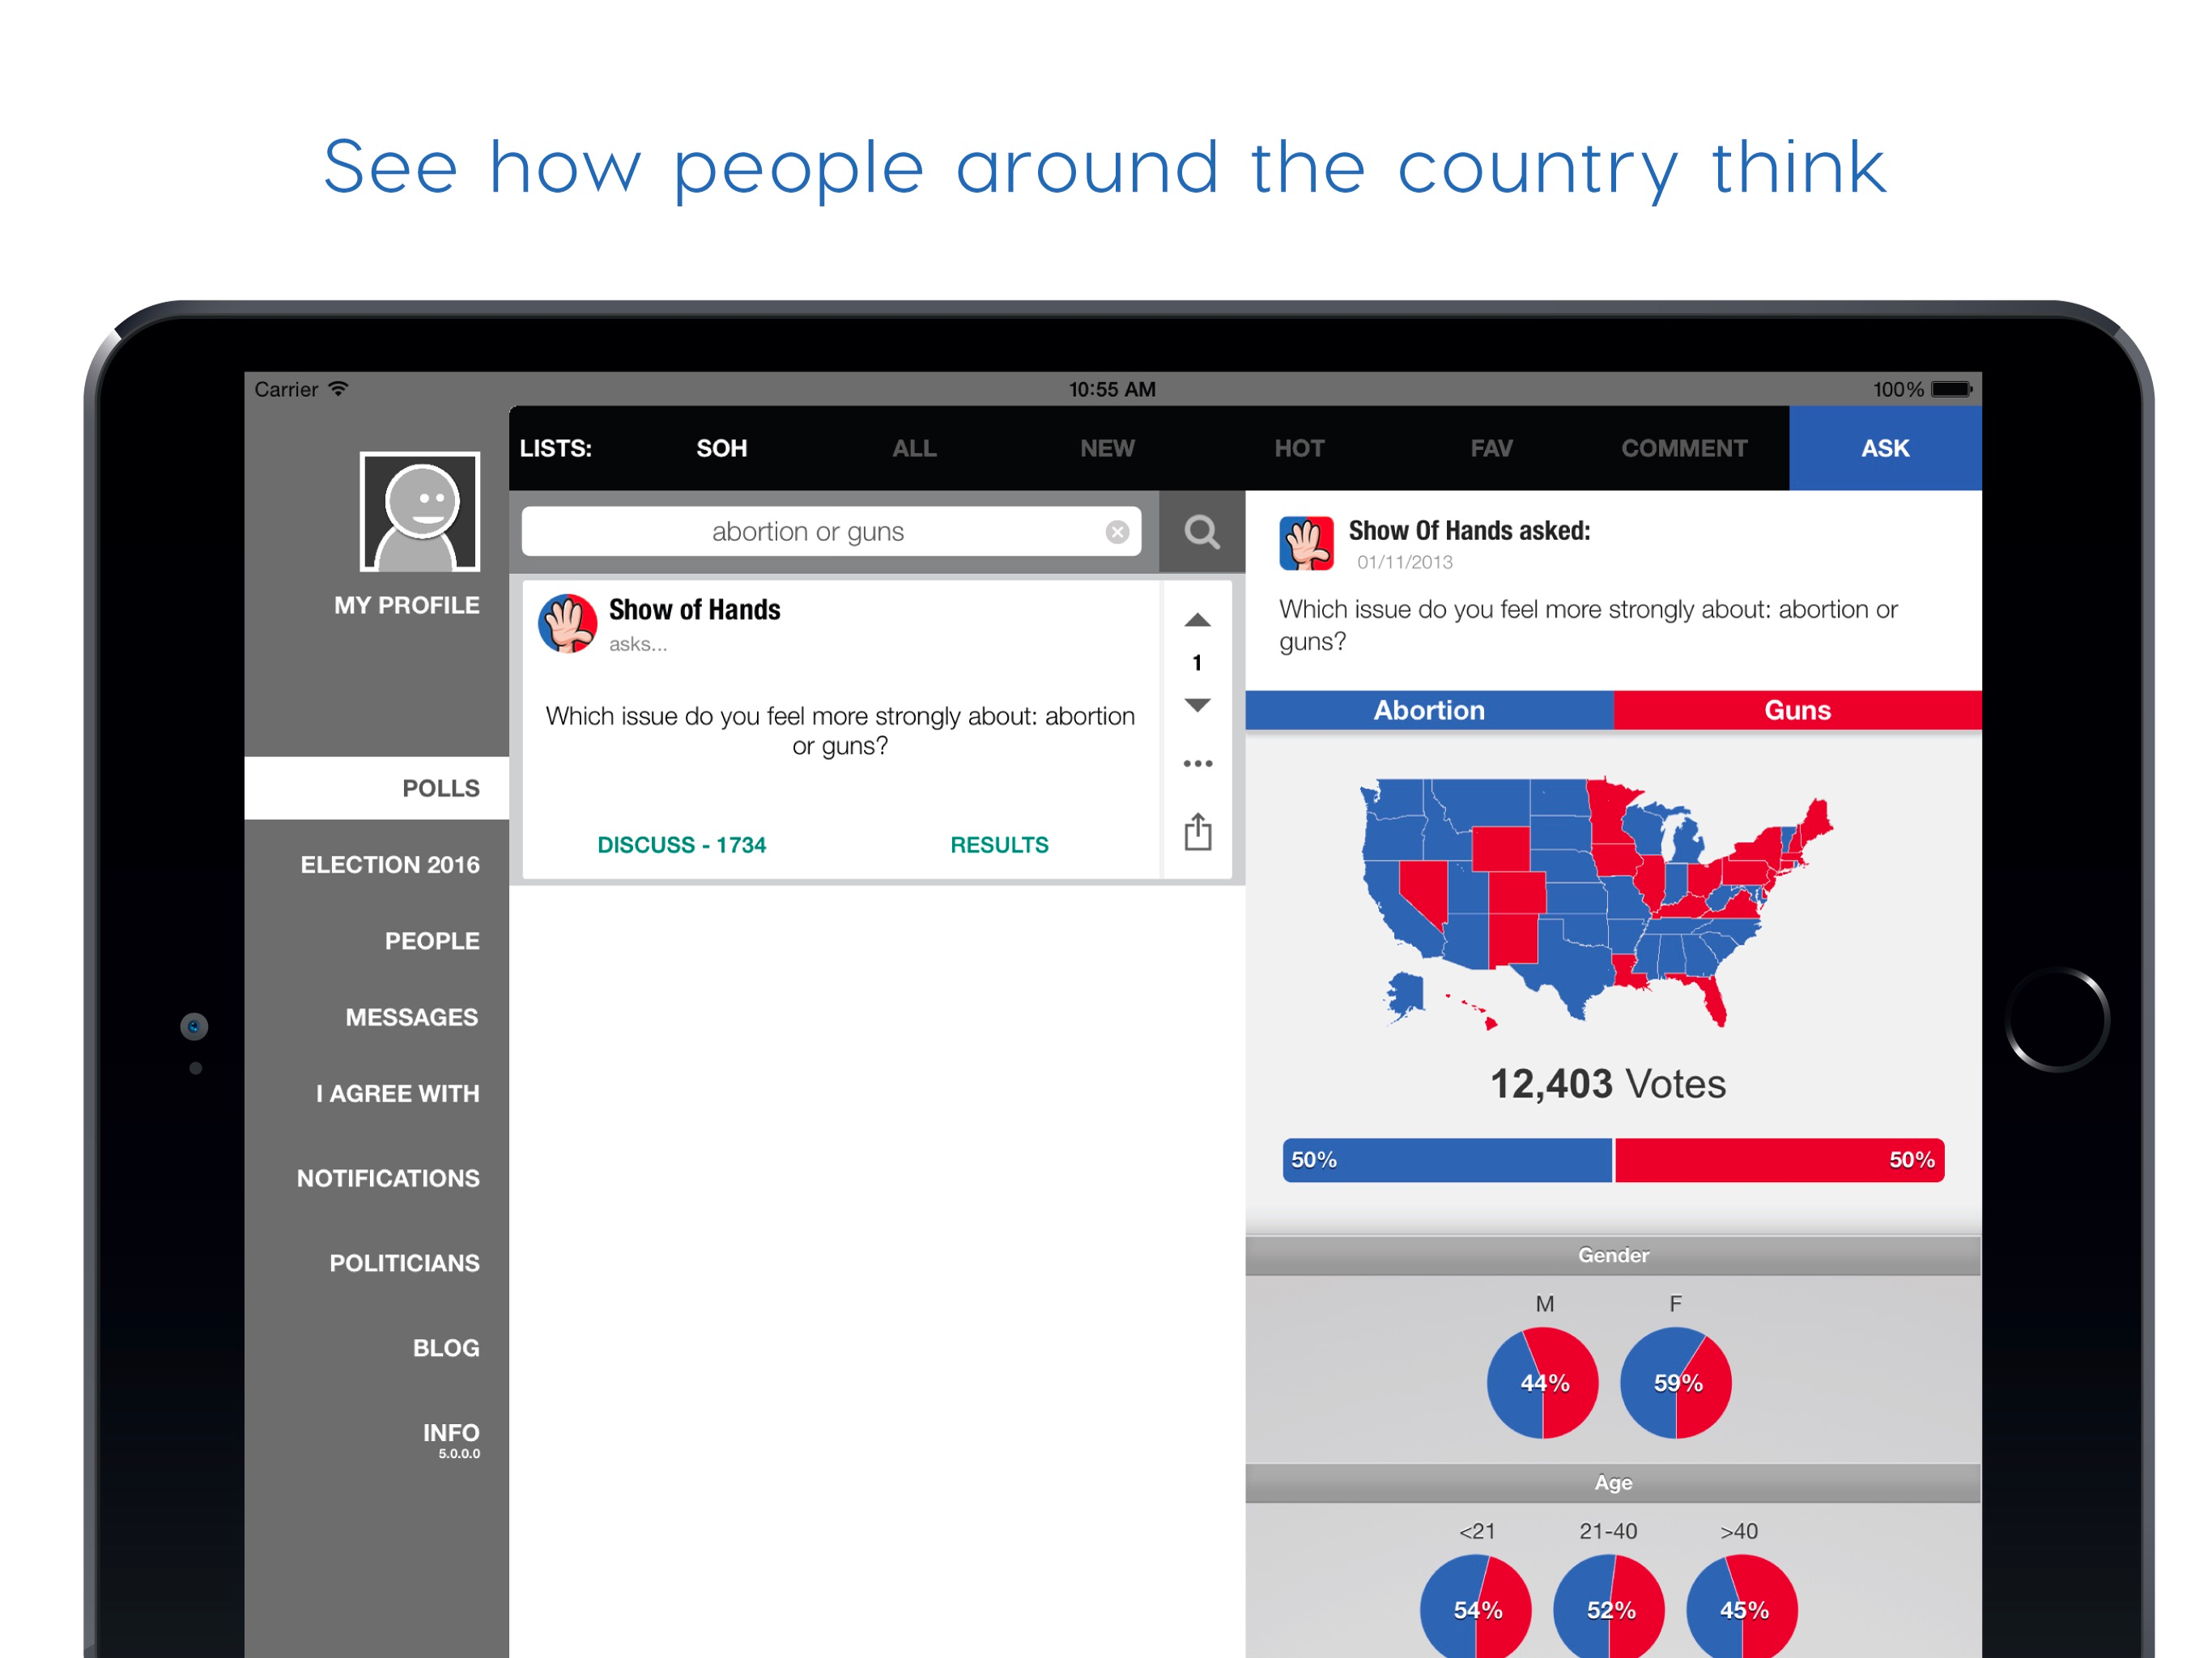
Task: Open INFO 5.0.0.0 in sidebar
Action: (x=451, y=1440)
